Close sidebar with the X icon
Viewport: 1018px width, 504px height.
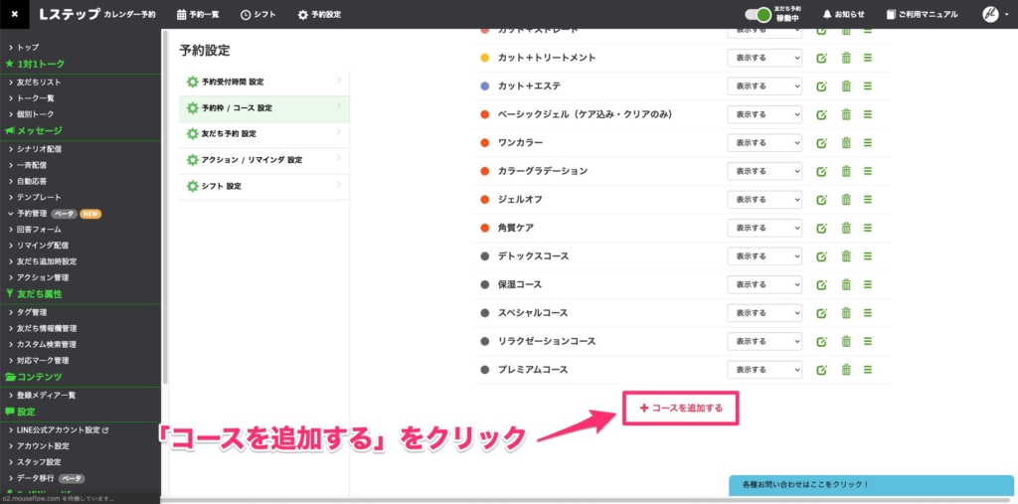14,15
